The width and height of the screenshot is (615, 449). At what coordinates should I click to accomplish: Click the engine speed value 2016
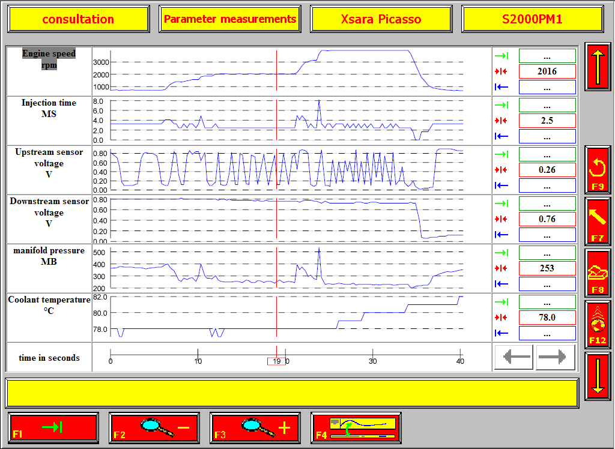pos(547,71)
